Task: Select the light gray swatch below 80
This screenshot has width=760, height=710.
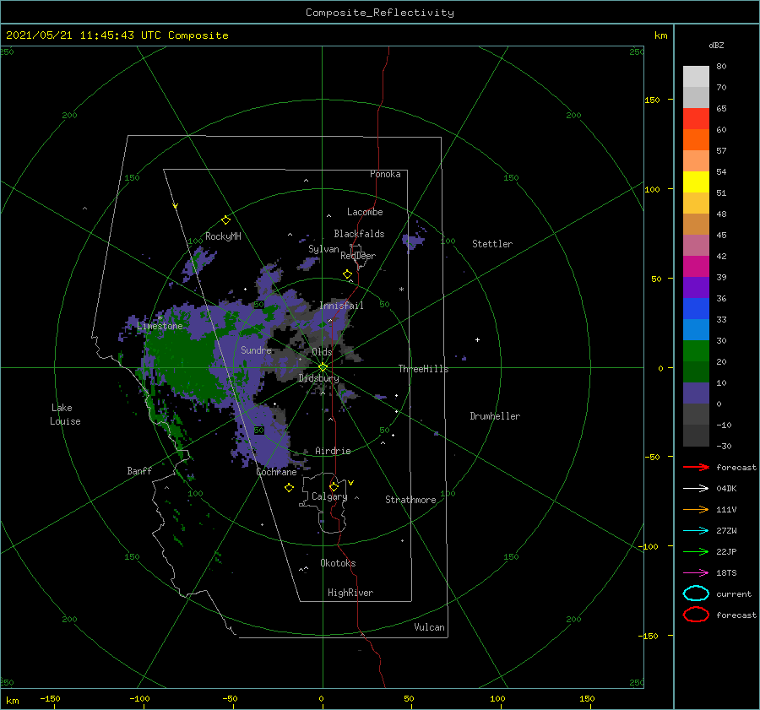Action: (x=696, y=77)
